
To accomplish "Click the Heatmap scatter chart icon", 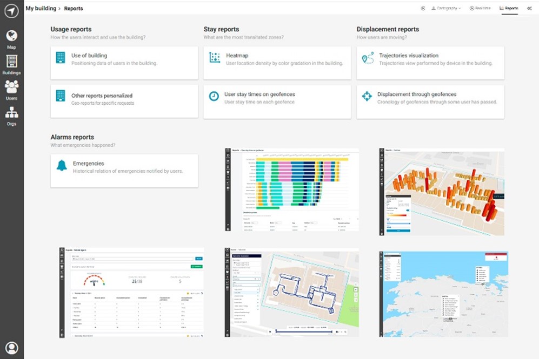I will (x=215, y=58).
